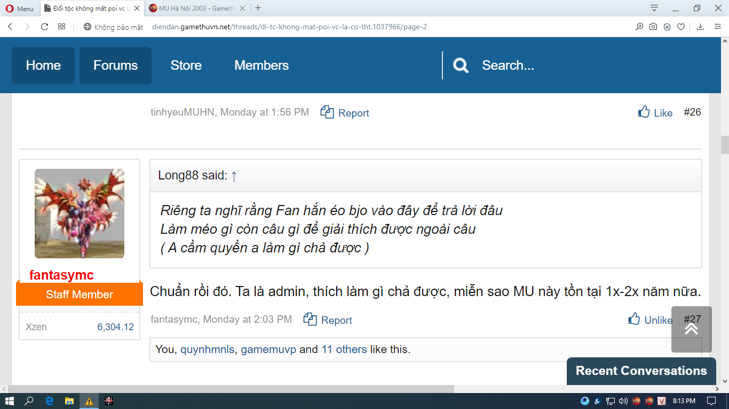The width and height of the screenshot is (729, 409).
Task: Open quynhmnls profile link
Action: [207, 350]
